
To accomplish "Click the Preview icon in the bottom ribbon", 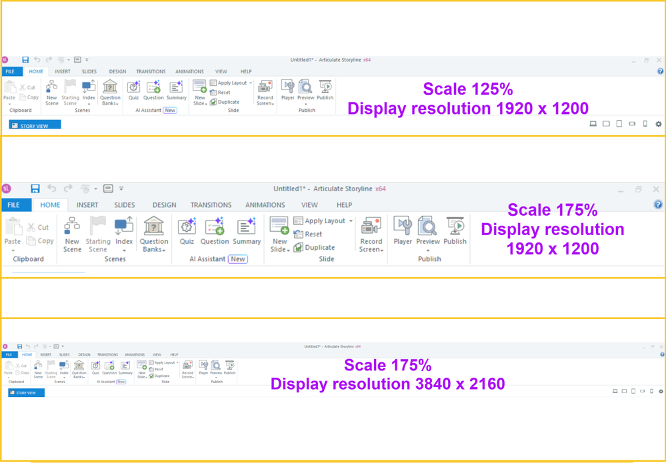I will pos(216,366).
